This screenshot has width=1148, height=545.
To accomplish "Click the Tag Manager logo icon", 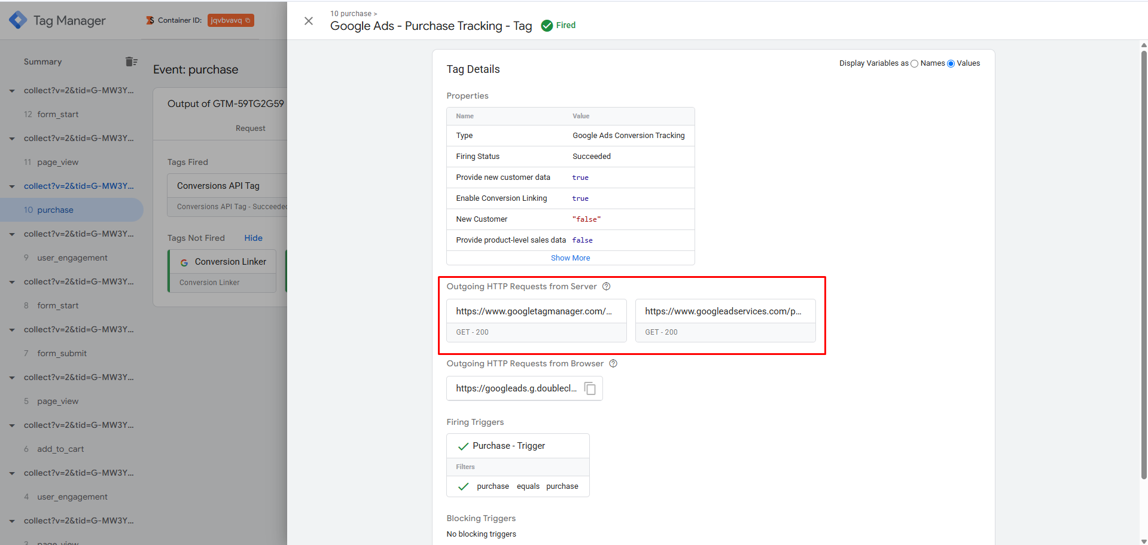I will pyautogui.click(x=18, y=20).
